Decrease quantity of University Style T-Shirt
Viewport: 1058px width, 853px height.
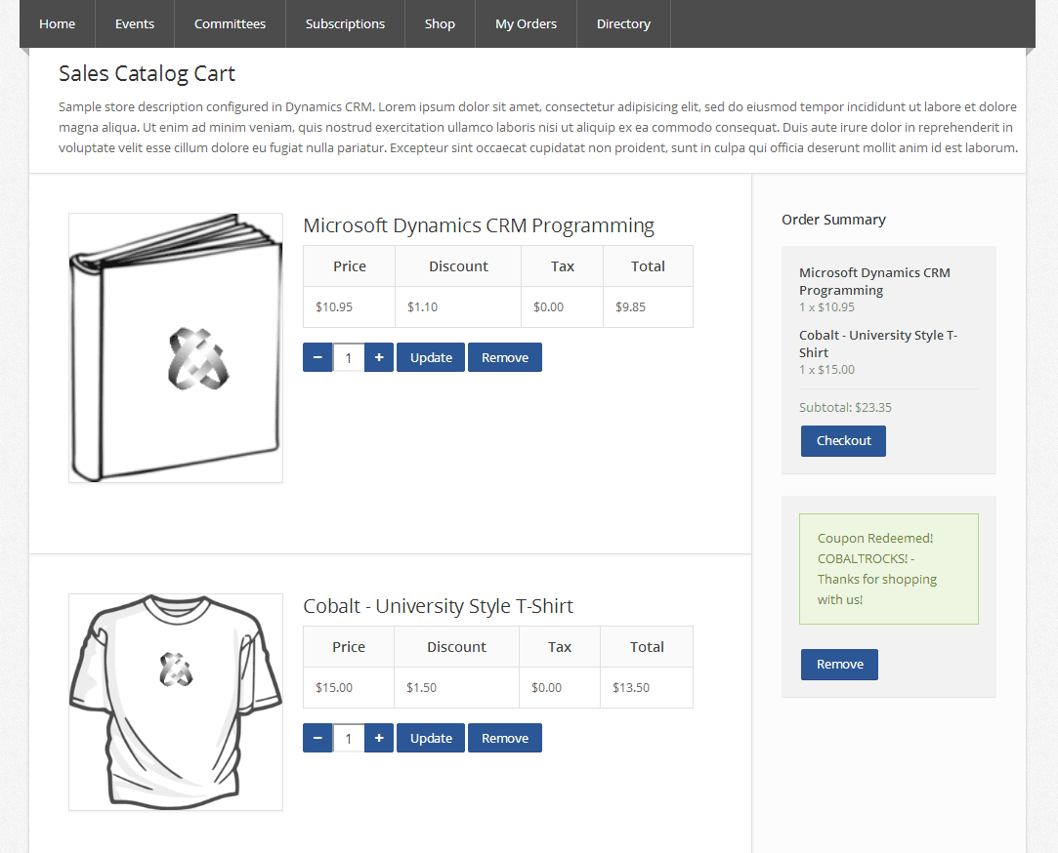coord(317,738)
